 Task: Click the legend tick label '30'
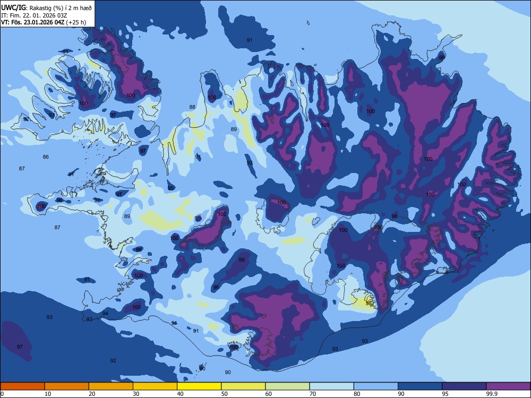[136, 394]
